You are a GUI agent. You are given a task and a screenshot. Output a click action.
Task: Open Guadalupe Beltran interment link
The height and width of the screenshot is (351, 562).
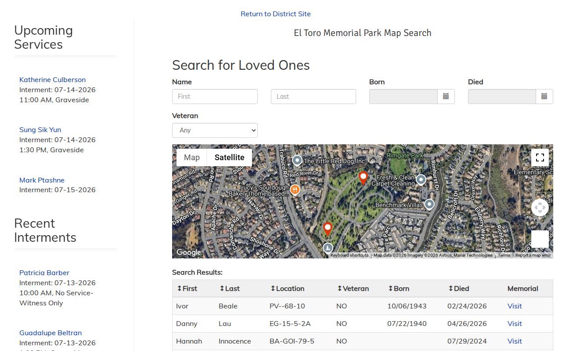click(x=50, y=333)
